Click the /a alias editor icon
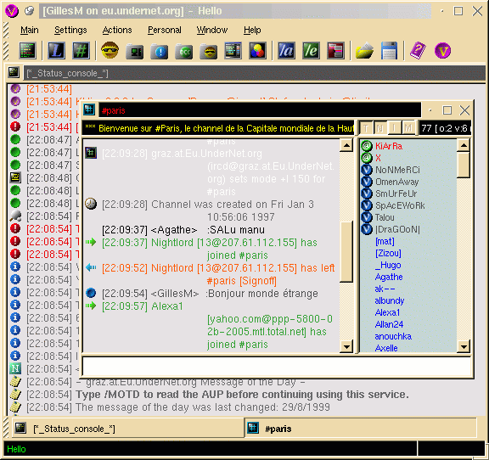 (x=286, y=51)
